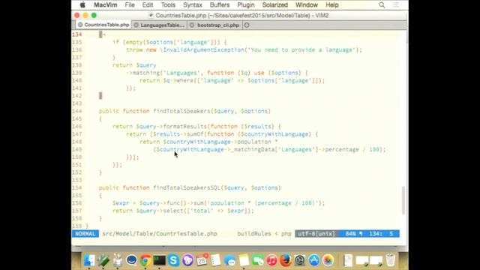Viewport: 480px width, 270px height.
Task: Open the pencil cup app in the Dock
Action: tap(117, 260)
